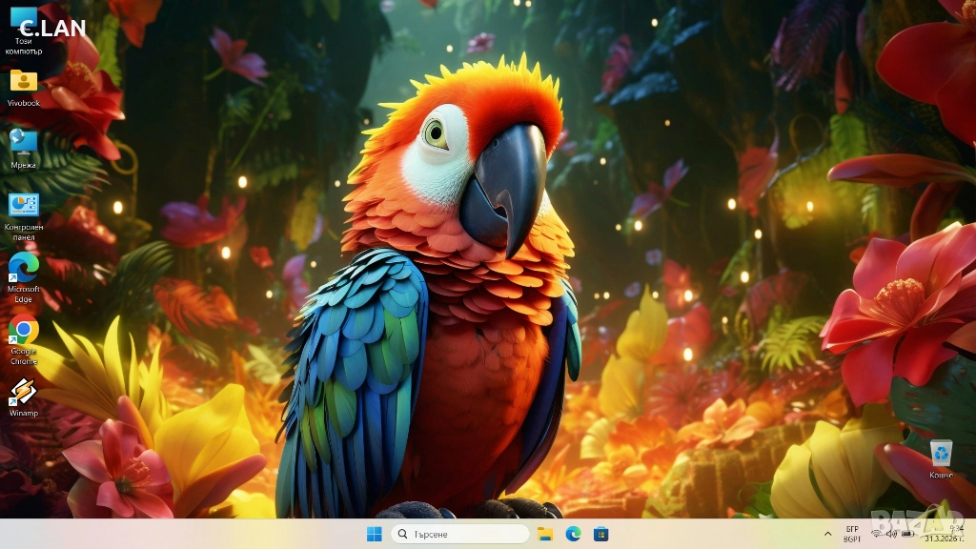
Task: Click the magnifier icon in the search box
Action: 403,534
